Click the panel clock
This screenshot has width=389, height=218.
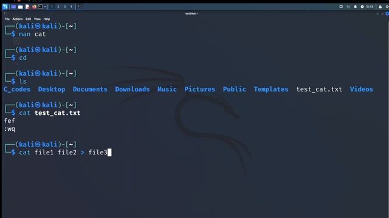coord(370,7)
